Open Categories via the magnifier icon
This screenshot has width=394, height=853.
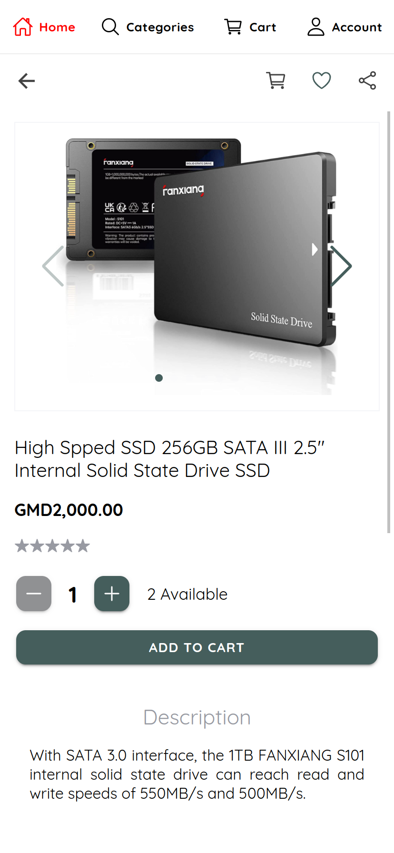(110, 27)
